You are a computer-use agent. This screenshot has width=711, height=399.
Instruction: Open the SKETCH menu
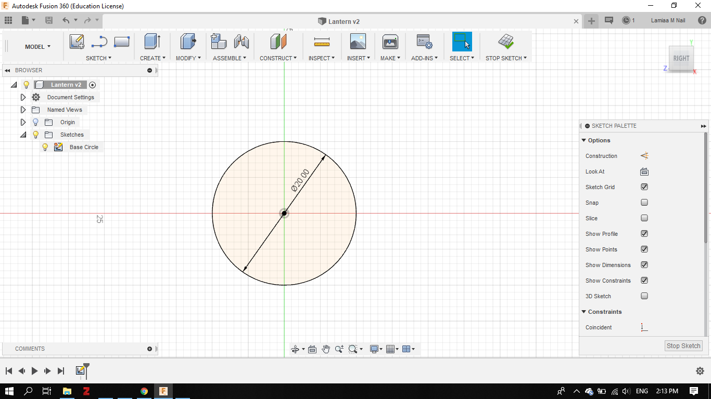point(99,58)
